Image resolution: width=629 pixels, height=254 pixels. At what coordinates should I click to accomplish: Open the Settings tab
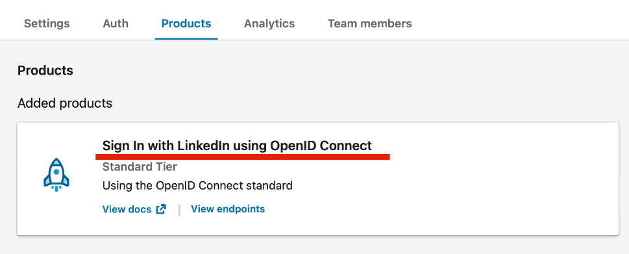pos(47,23)
